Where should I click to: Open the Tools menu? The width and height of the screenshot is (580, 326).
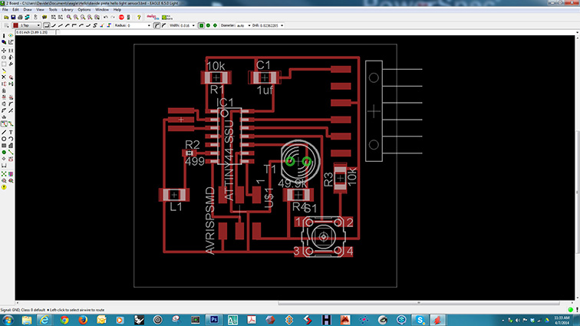[53, 10]
